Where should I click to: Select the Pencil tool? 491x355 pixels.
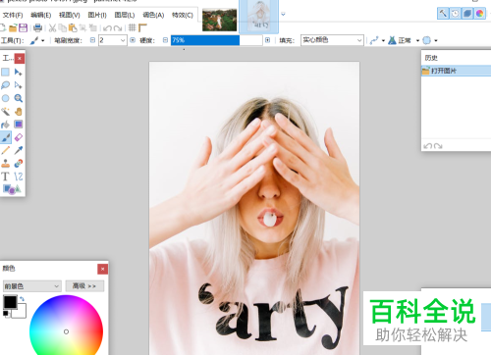click(5, 150)
